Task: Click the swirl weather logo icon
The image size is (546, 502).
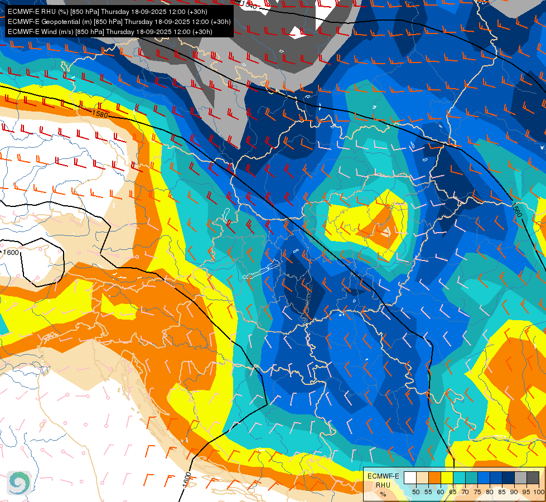Action: coord(19,482)
